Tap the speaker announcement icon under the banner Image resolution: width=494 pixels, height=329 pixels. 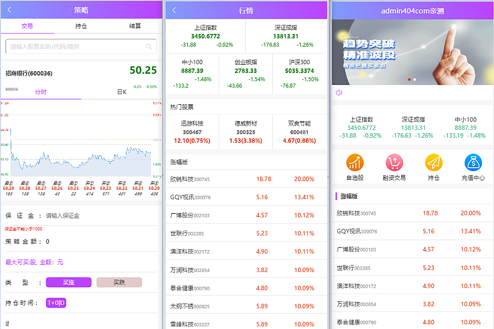(339, 93)
